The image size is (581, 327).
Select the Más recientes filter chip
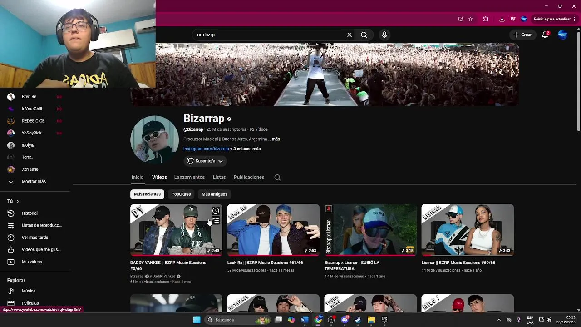[147, 194]
